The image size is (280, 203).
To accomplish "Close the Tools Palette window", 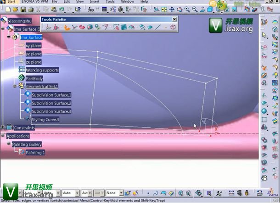I will [x=174, y=19].
